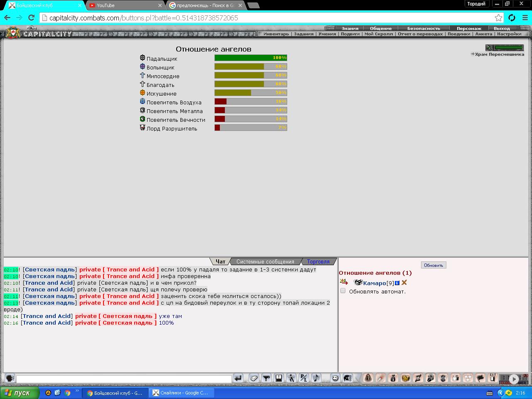The width and height of the screenshot is (532, 399).
Task: Open the Поединки link
Action: click(x=459, y=34)
